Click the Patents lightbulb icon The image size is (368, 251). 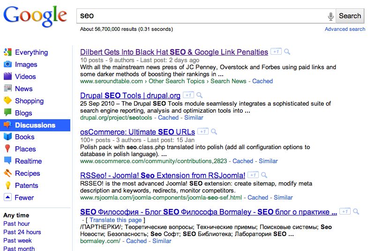pyautogui.click(x=8, y=186)
